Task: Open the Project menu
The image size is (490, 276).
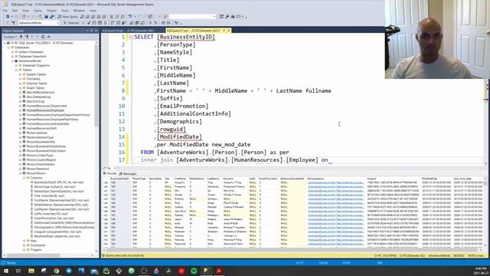Action: point(51,11)
